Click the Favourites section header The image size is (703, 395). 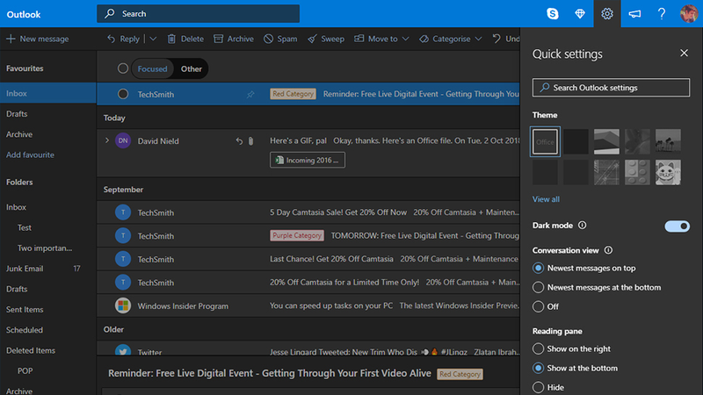coord(25,68)
